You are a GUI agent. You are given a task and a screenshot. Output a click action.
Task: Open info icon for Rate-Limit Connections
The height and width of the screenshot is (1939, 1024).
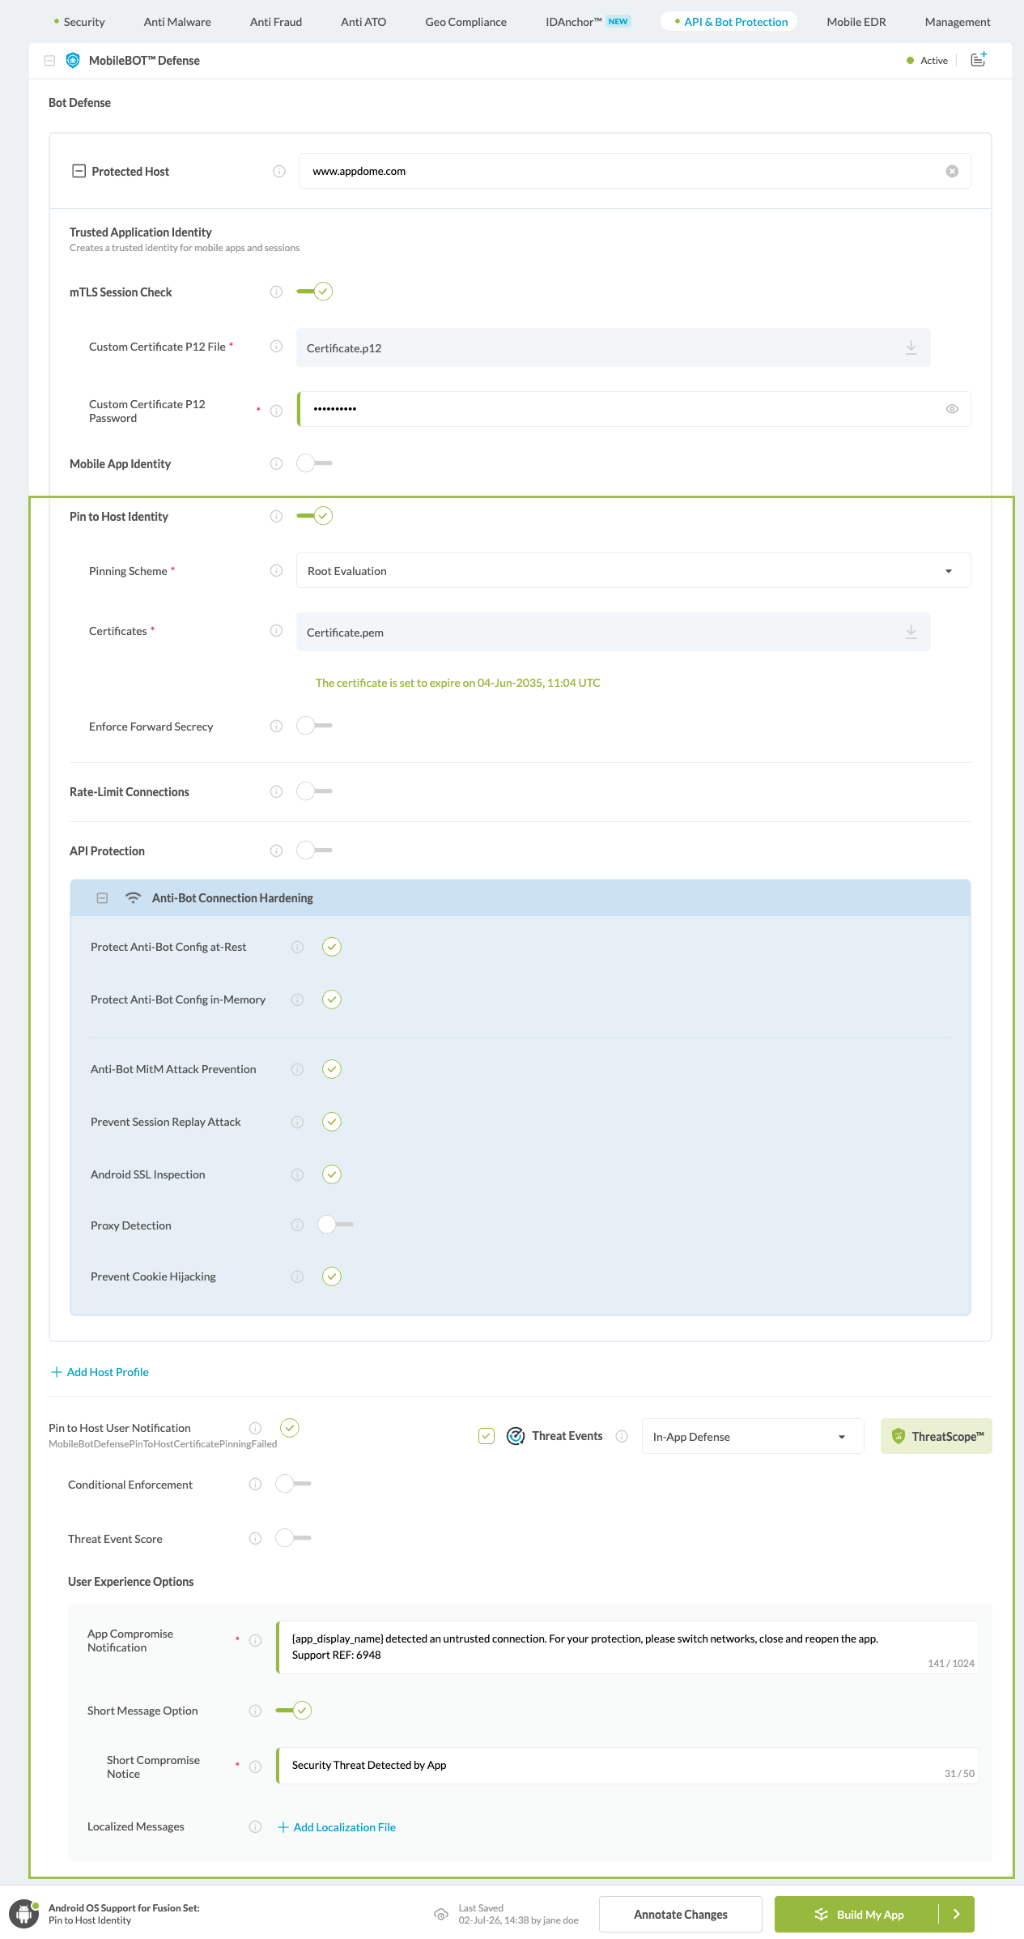(276, 791)
